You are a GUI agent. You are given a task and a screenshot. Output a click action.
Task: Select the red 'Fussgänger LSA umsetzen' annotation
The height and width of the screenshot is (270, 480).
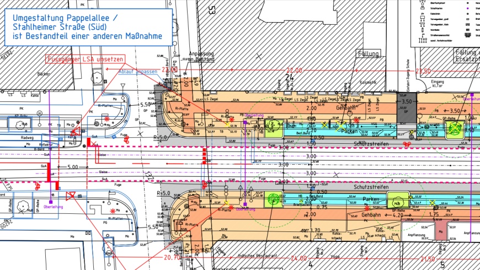click(x=86, y=59)
